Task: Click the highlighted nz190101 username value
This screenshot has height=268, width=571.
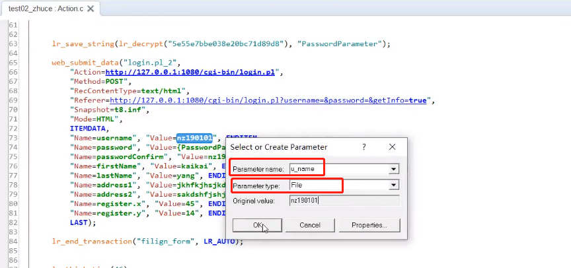Action: click(x=194, y=138)
